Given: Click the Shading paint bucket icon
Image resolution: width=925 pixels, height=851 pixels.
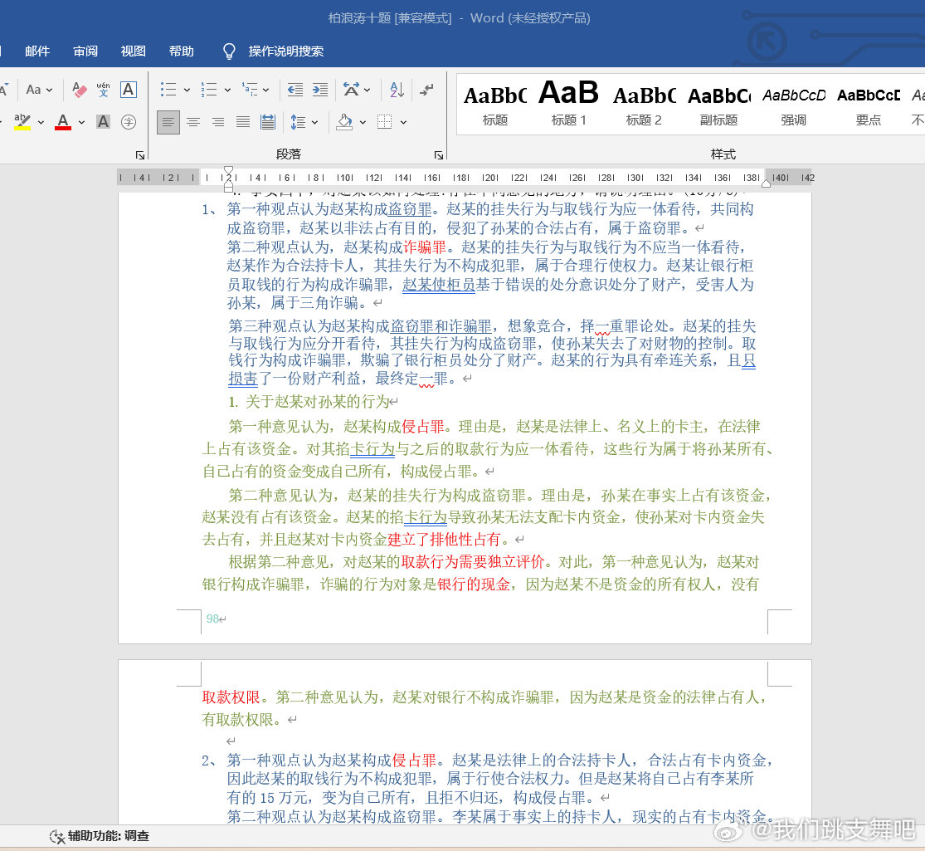Looking at the screenshot, I should 344,122.
